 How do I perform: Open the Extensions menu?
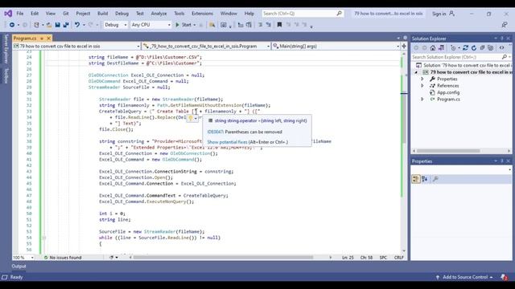pyautogui.click(x=202, y=14)
